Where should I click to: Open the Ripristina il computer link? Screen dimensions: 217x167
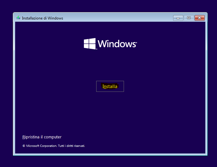(x=42, y=137)
